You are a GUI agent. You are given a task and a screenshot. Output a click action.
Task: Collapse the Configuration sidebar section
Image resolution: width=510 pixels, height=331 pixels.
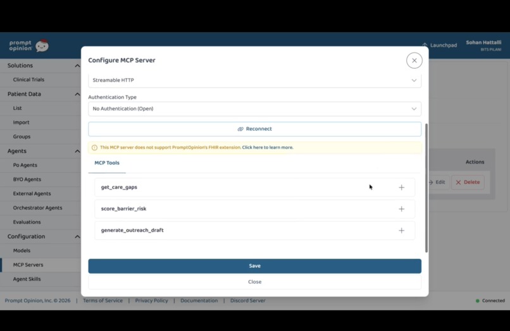point(77,236)
